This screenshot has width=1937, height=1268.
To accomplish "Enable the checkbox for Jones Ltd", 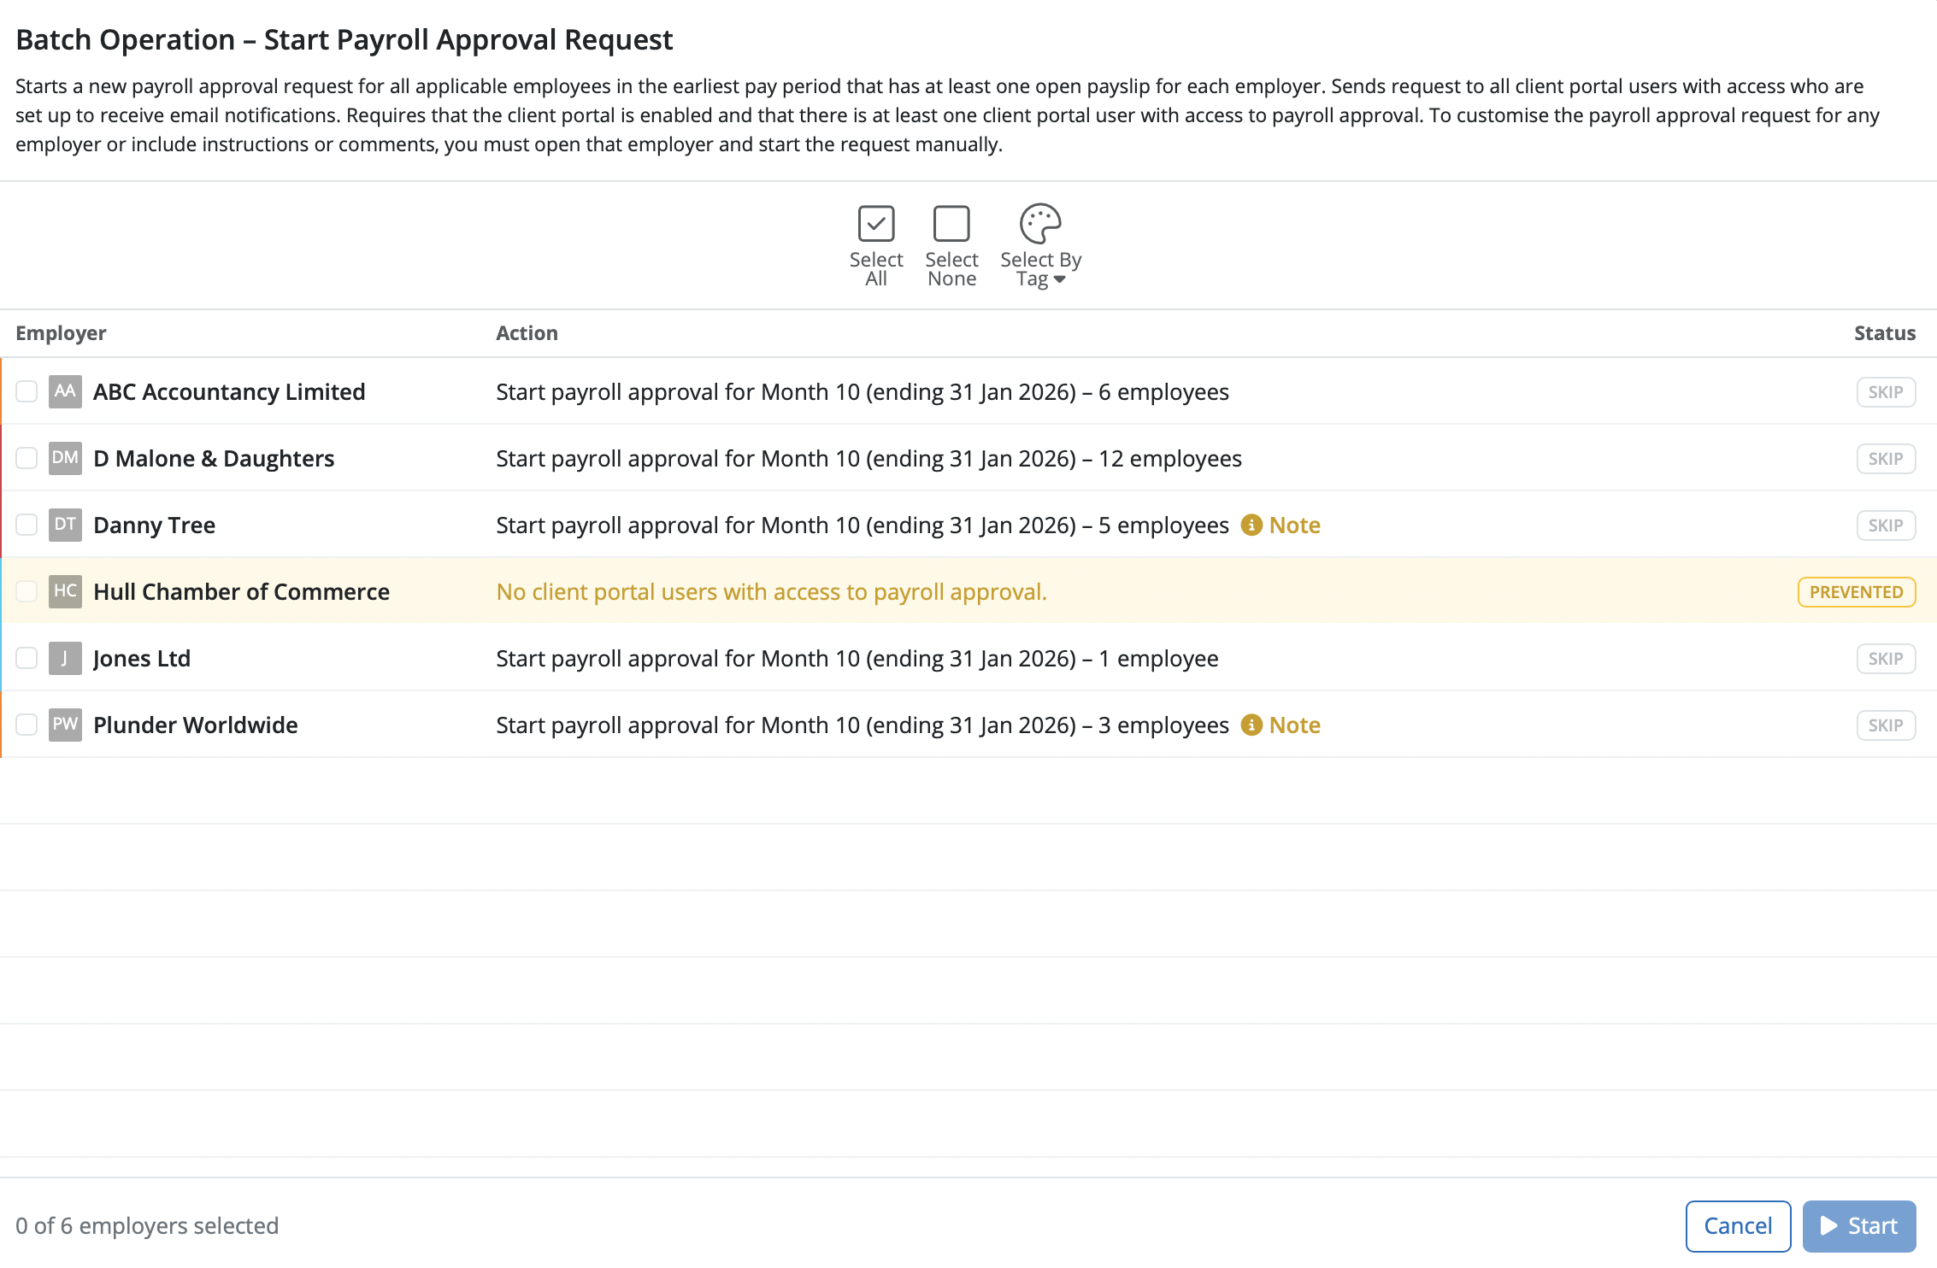I will [26, 658].
